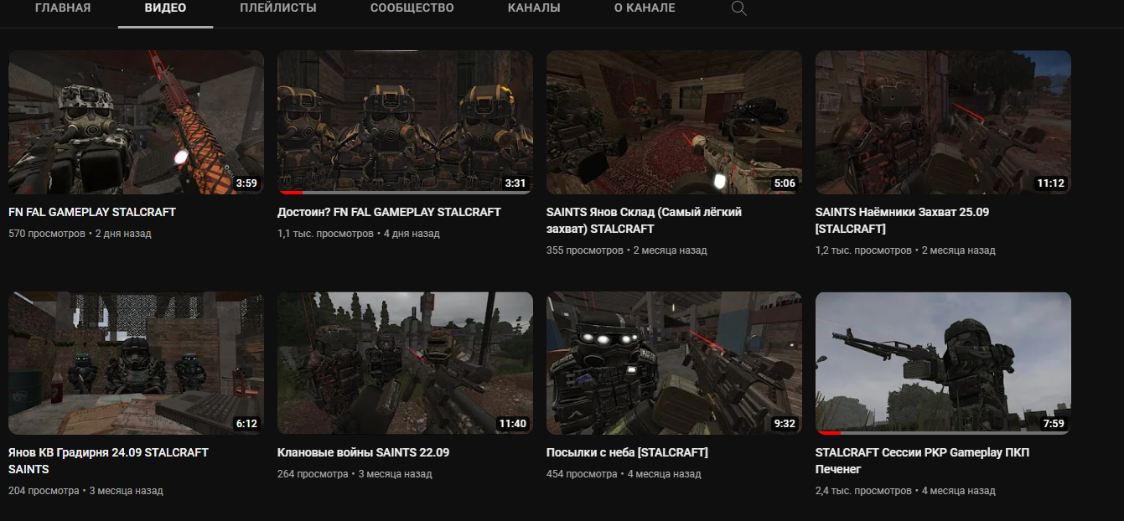Open thumbnail of Достоин? FN FAL video
The height and width of the screenshot is (521, 1124).
click(405, 122)
